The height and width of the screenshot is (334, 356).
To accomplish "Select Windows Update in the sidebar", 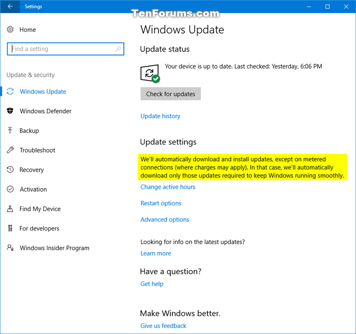I will tap(43, 92).
